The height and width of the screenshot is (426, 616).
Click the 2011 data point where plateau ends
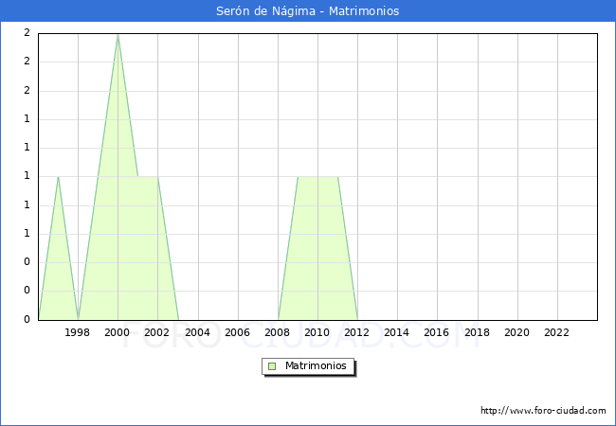tap(338, 177)
